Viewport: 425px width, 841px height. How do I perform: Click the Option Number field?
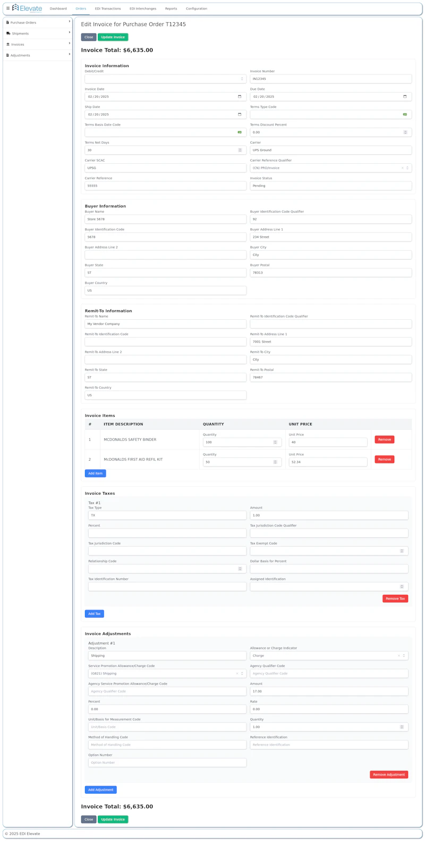coord(167,763)
